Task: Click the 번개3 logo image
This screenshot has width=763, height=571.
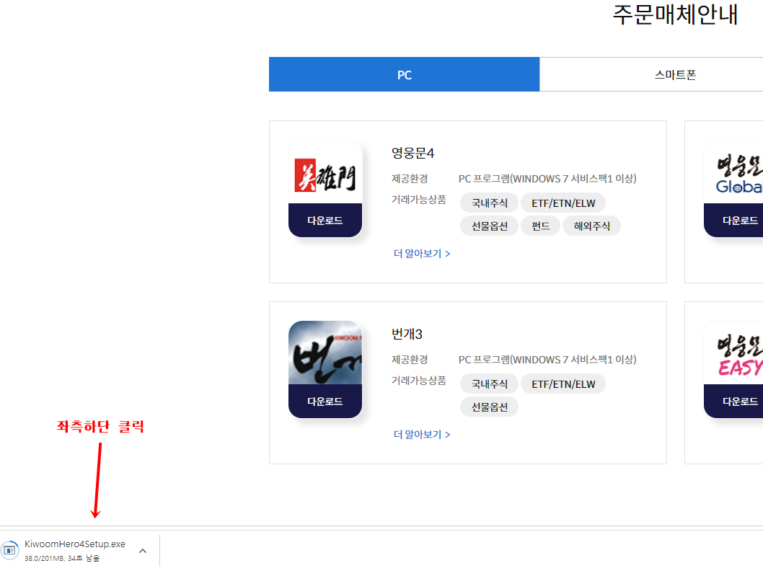Action: coord(325,353)
